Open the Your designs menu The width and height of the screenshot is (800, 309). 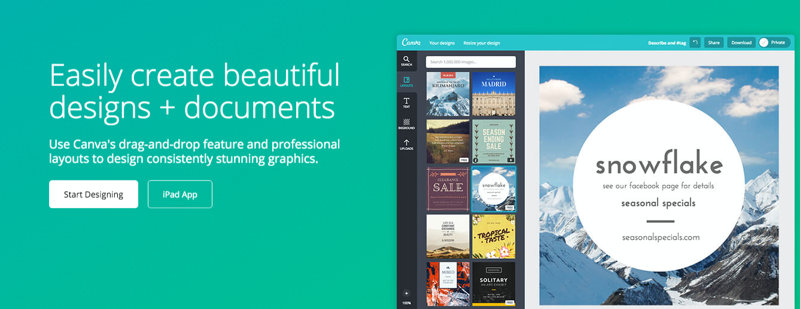pyautogui.click(x=442, y=43)
